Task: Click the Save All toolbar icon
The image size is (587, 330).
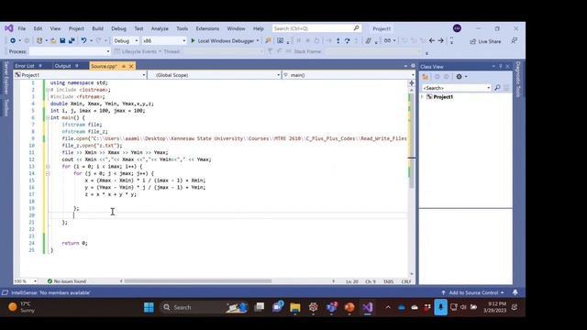Action: (72, 40)
